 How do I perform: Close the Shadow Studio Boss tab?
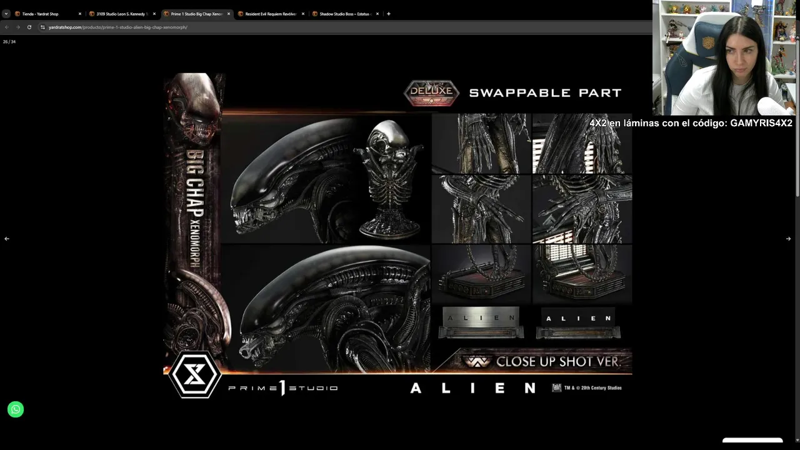click(377, 14)
